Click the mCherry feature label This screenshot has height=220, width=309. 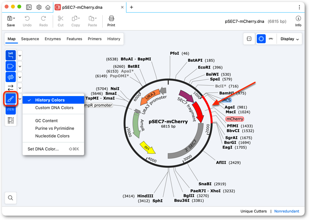coord(235,119)
